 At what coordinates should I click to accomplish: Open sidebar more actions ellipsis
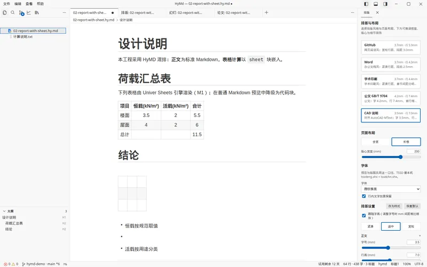click(64, 12)
